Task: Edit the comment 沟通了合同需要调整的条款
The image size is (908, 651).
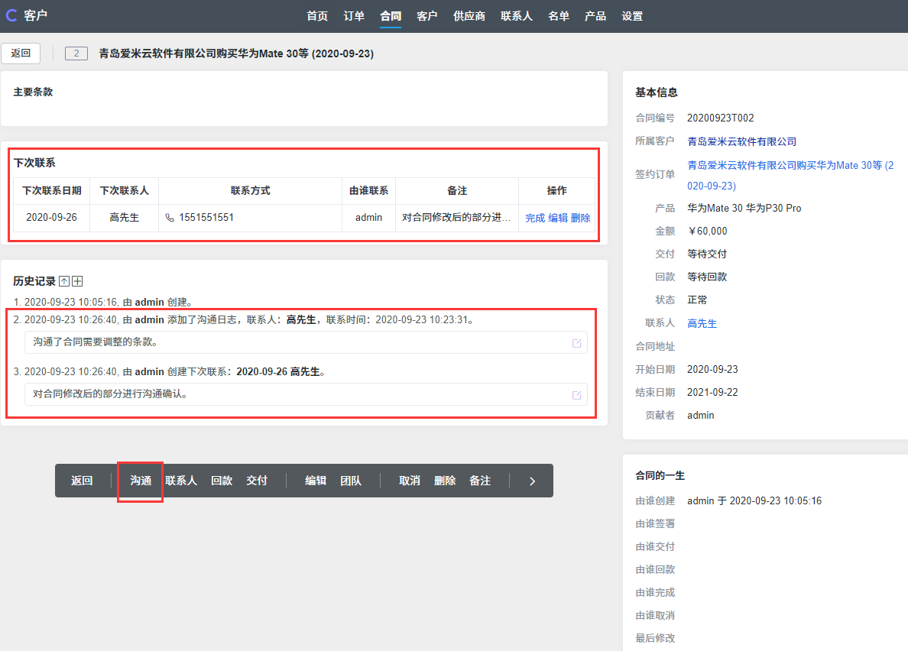Action: click(576, 343)
